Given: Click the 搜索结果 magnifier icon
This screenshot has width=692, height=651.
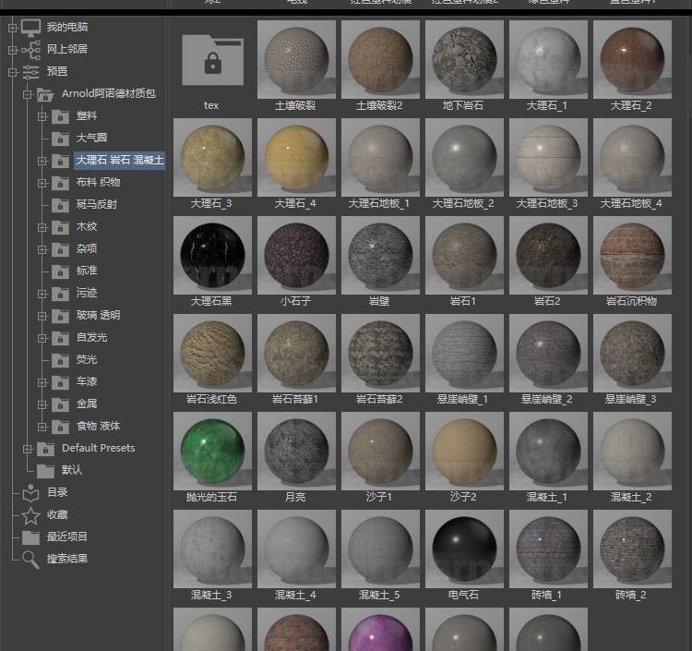Looking at the screenshot, I should 30,560.
